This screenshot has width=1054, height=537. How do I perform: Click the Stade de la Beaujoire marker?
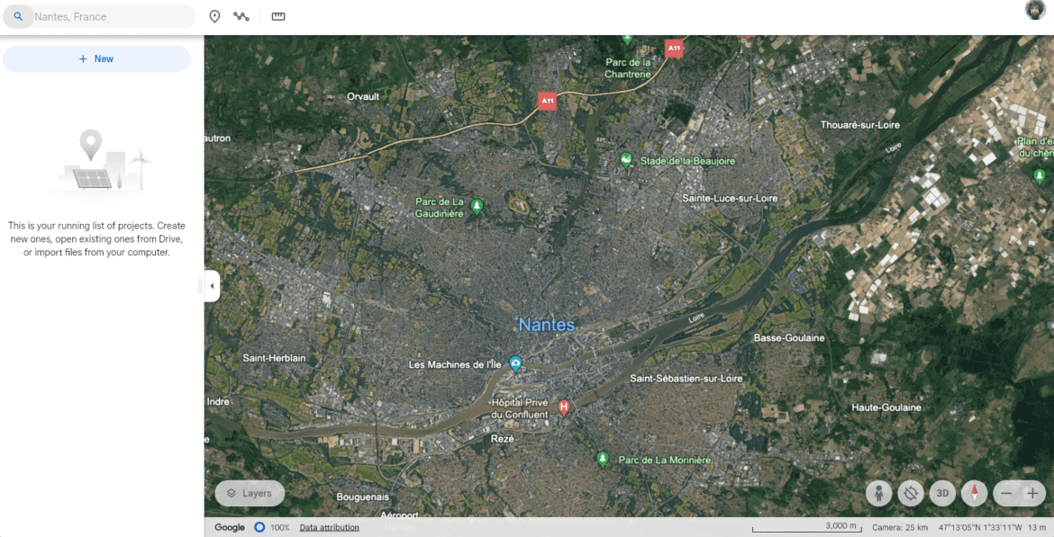click(626, 159)
